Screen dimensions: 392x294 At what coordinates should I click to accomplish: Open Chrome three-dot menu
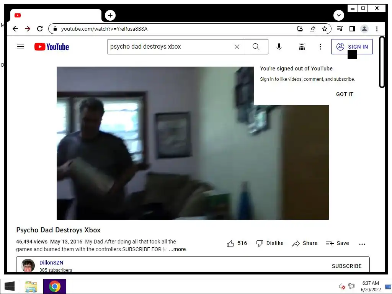pos(377,29)
